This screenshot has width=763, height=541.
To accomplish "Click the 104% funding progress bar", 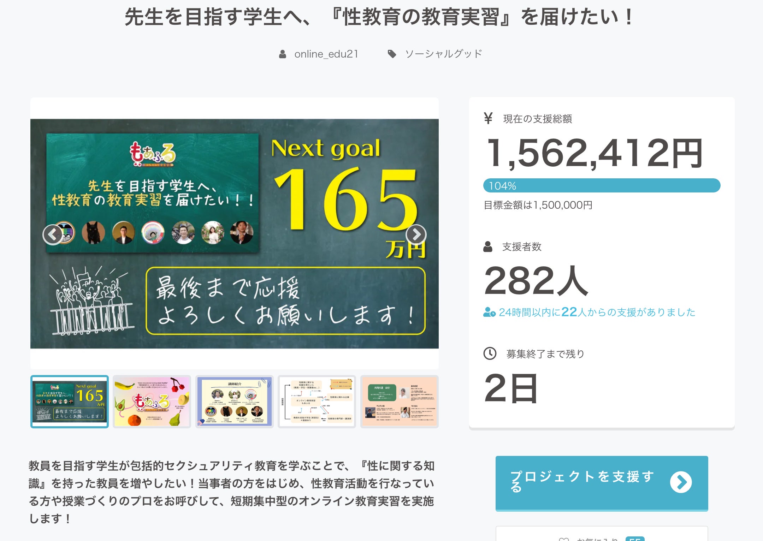I will click(x=602, y=186).
